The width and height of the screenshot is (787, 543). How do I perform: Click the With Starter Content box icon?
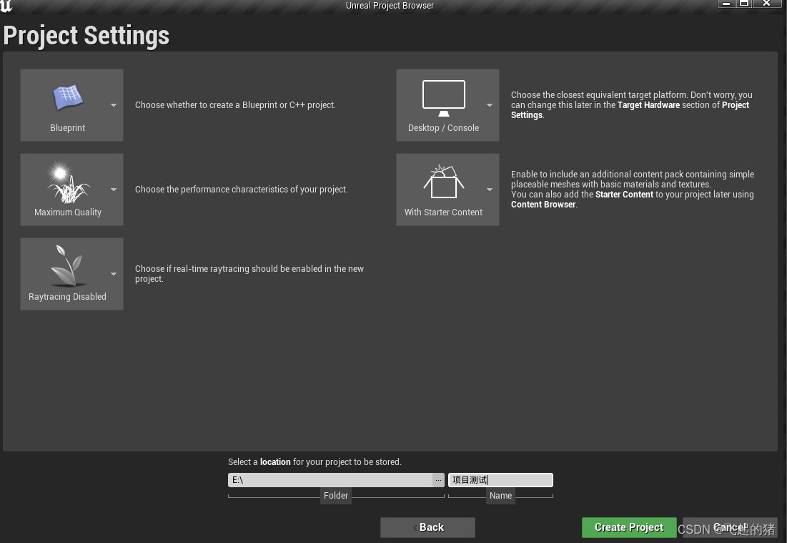click(x=444, y=181)
